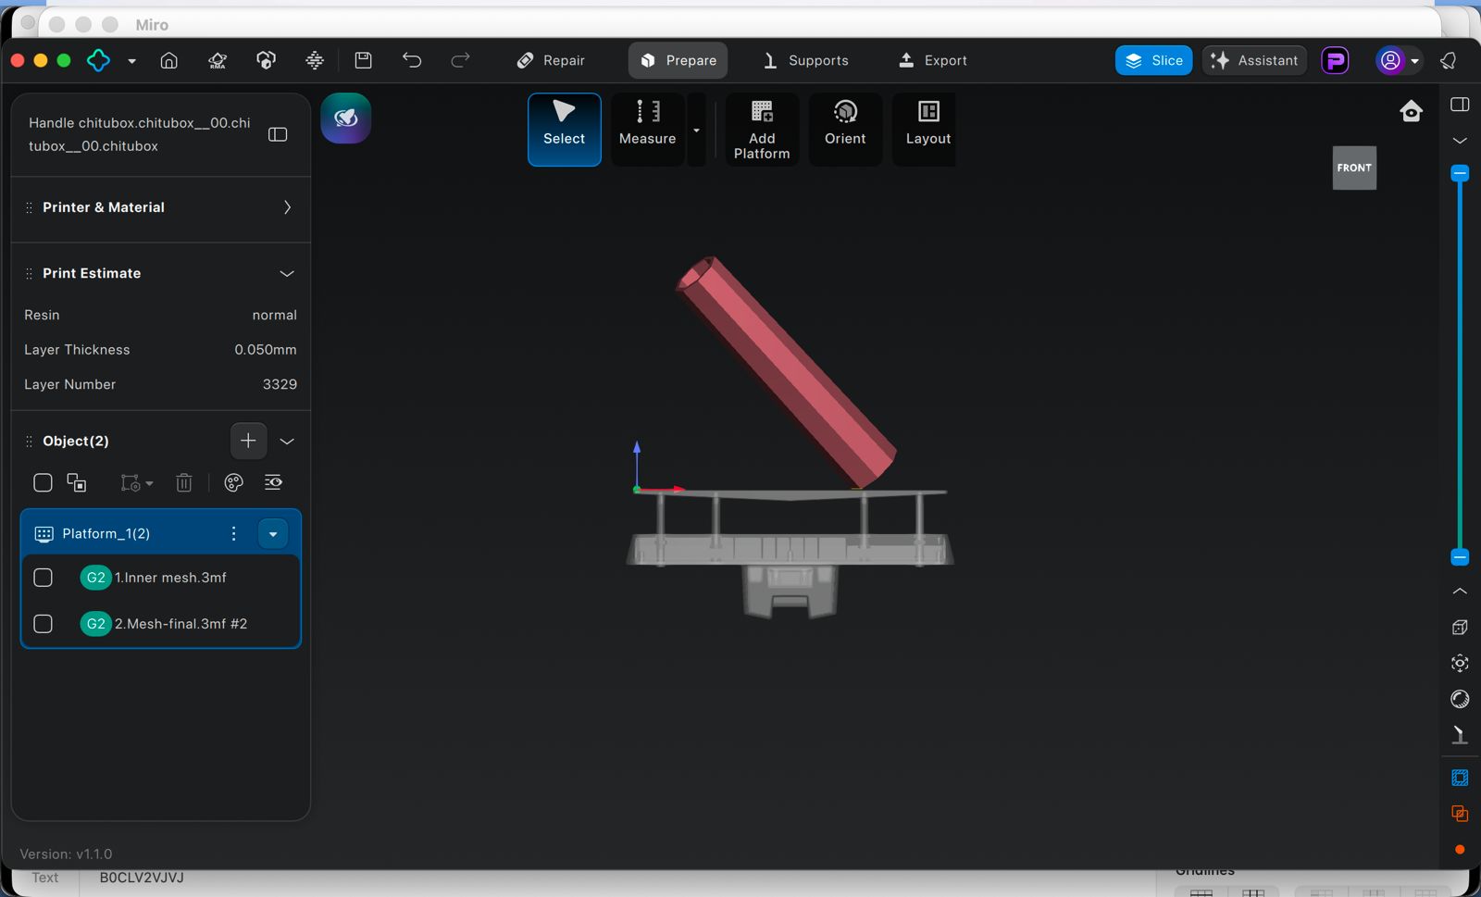The width and height of the screenshot is (1481, 897).
Task: Click the FRONT view cube face
Action: coord(1354,168)
